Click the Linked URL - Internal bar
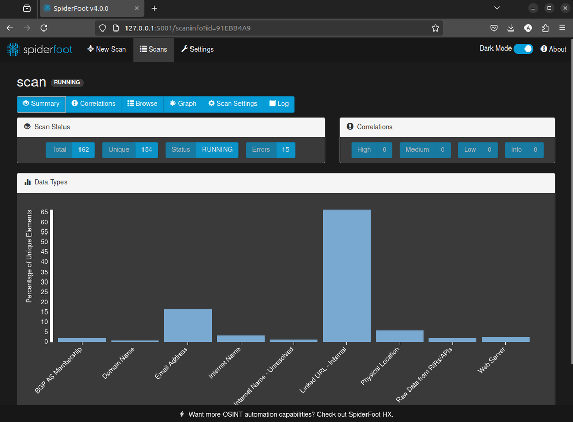 [x=346, y=275]
